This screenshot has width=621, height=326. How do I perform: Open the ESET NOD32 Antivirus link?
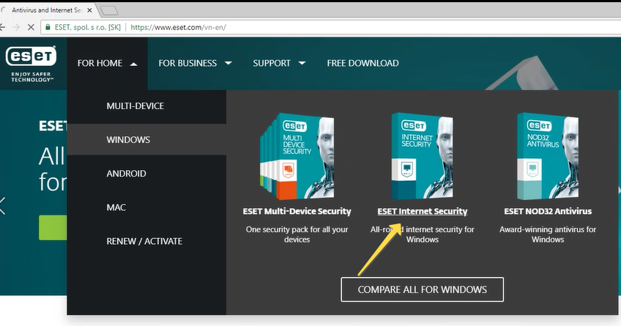548,211
